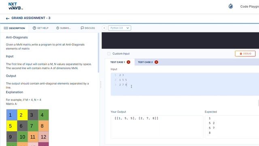The image size is (259, 146).
Task: Switch to the Description tab
Action: click(15, 28)
